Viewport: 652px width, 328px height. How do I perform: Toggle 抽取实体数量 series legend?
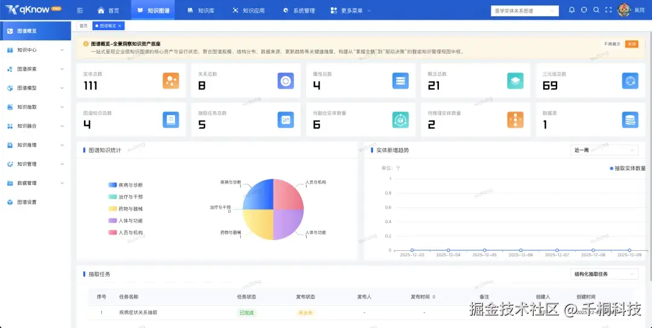click(x=627, y=168)
